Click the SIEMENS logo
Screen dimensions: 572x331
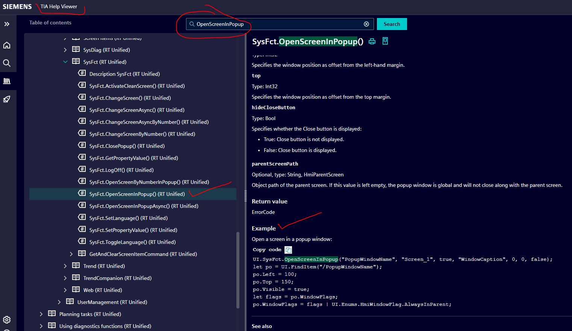(x=17, y=7)
